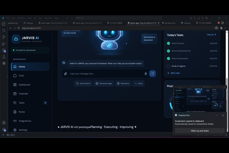Toggle Primary Side Bar layout icon
The width and height of the screenshot is (229, 153).
point(195,18)
